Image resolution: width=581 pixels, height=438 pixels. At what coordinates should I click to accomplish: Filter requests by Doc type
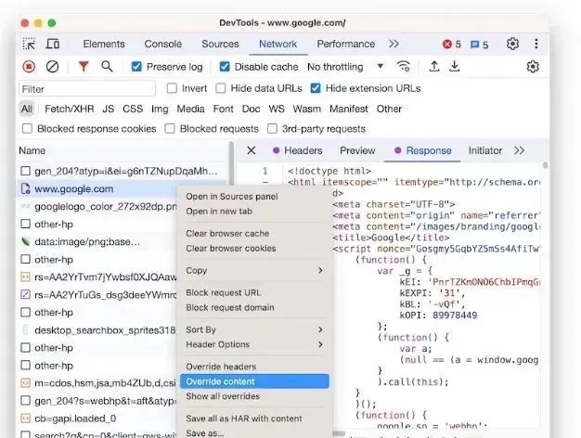pyautogui.click(x=251, y=109)
